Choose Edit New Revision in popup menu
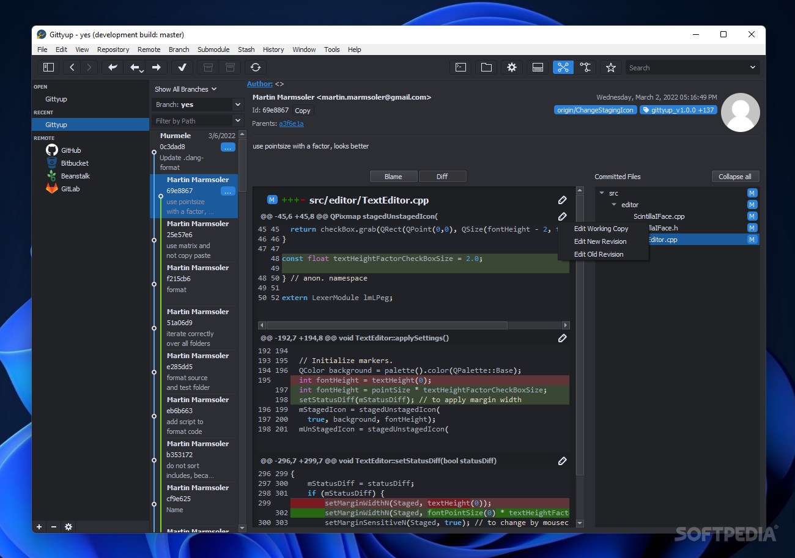The width and height of the screenshot is (795, 558). [600, 241]
